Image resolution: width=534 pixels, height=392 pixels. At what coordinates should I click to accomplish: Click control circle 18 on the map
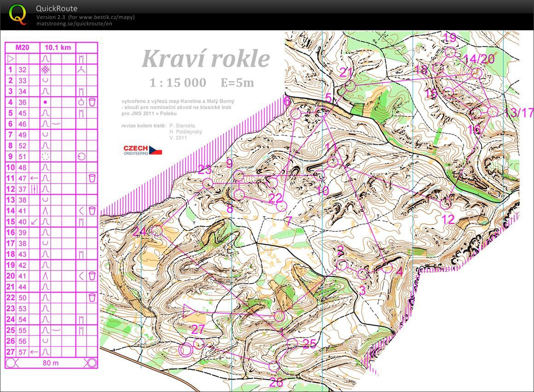(438, 68)
